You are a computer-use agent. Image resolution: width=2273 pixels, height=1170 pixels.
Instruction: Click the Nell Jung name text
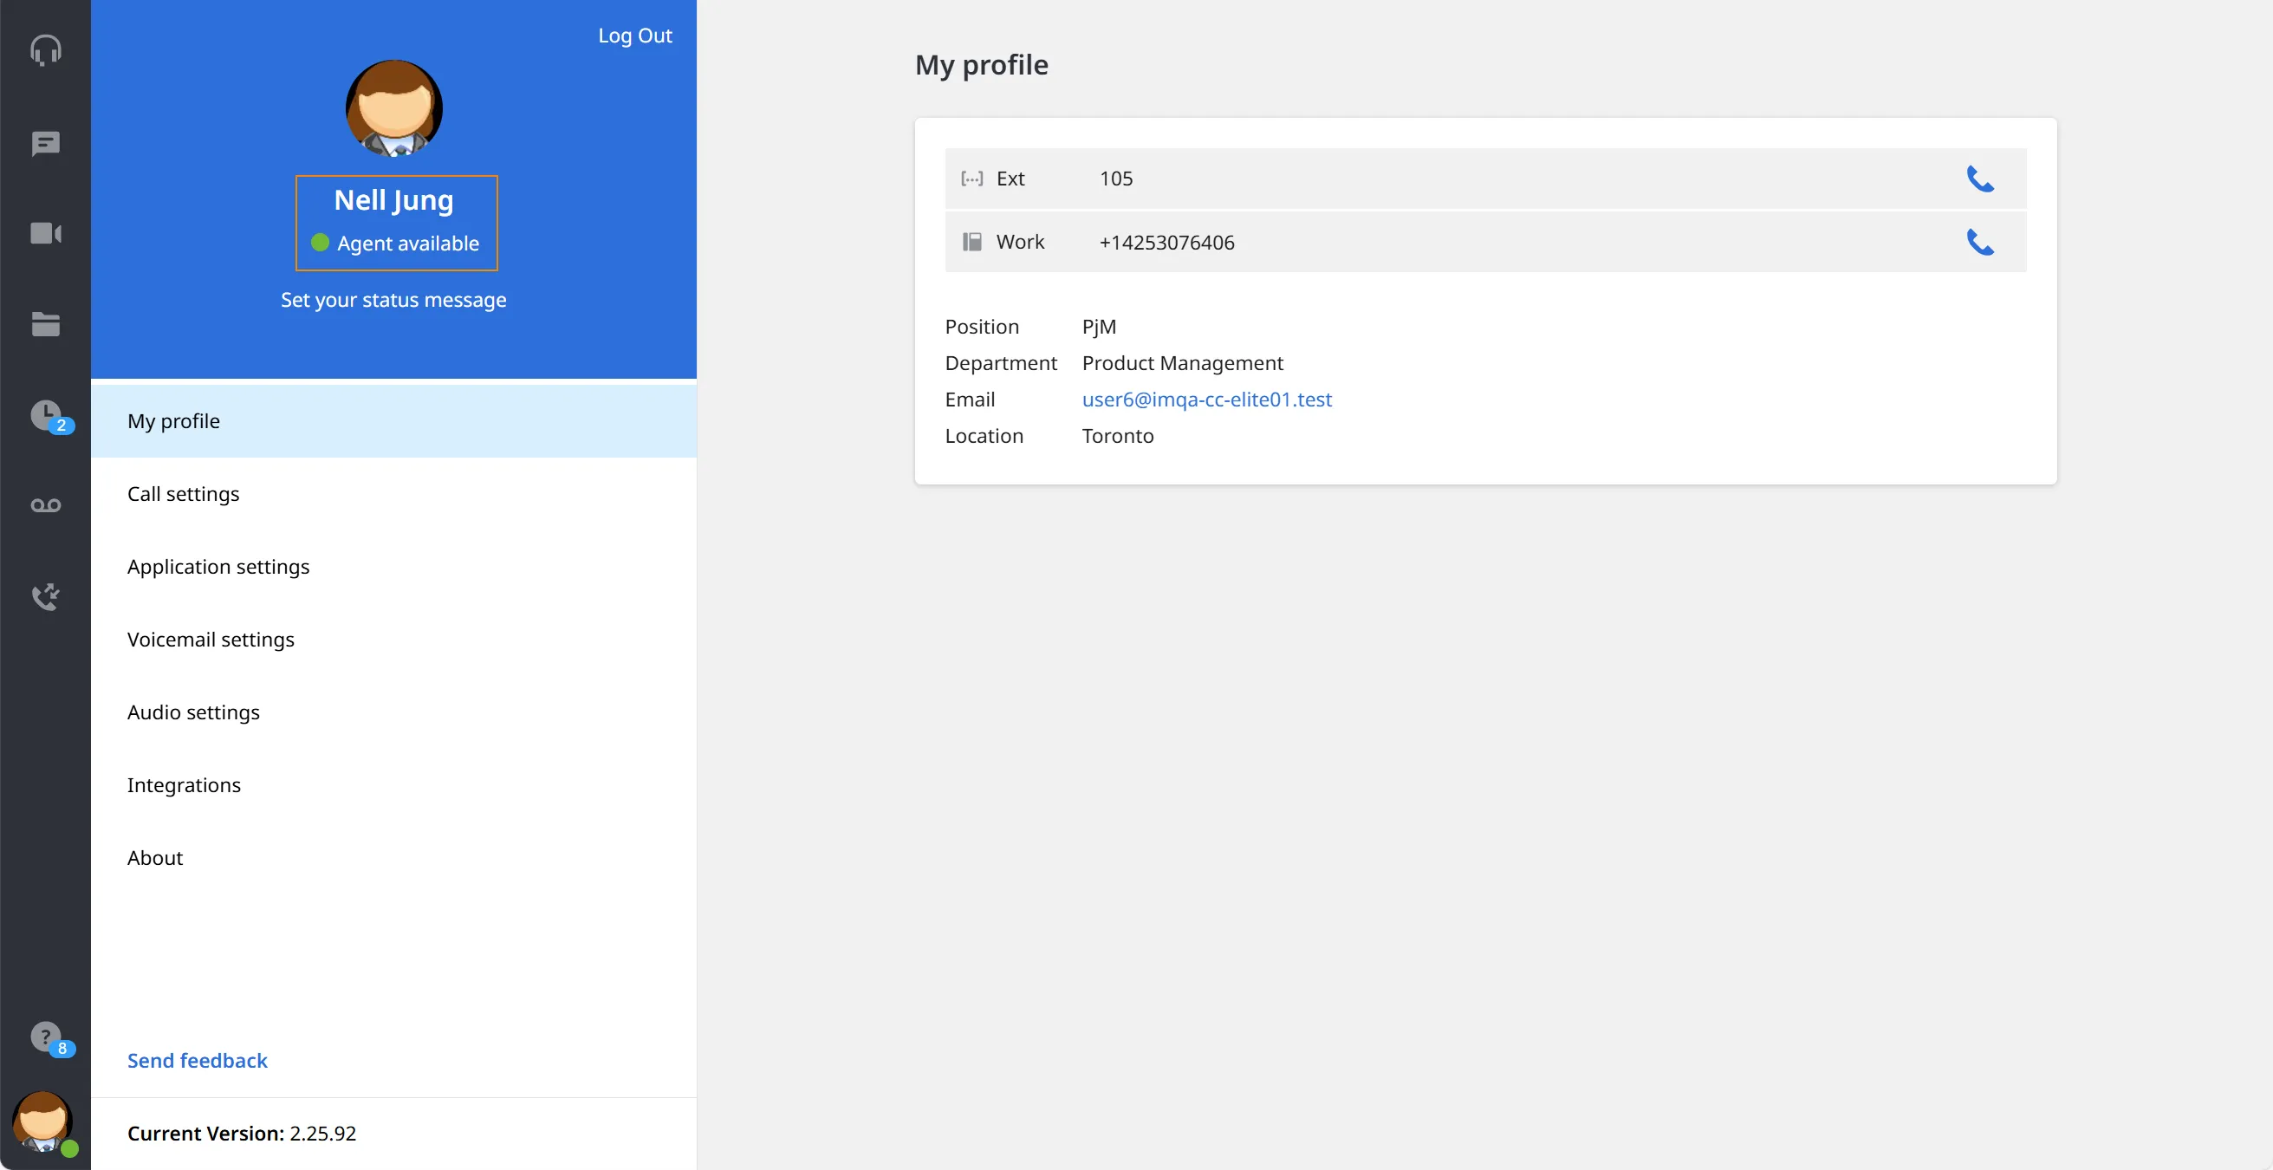(x=393, y=201)
